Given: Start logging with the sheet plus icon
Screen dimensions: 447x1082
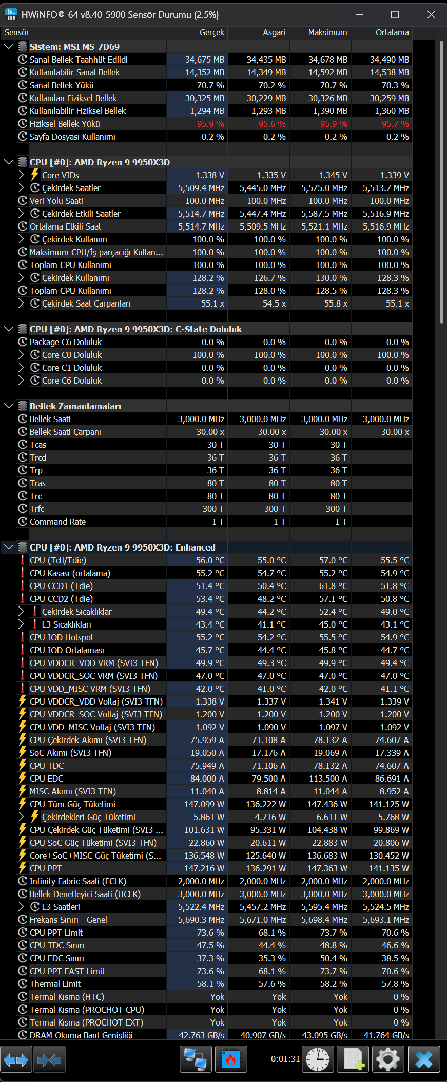Looking at the screenshot, I should point(353,1059).
